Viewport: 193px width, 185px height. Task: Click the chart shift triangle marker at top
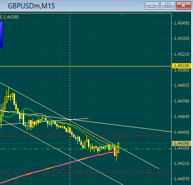click(x=121, y=14)
